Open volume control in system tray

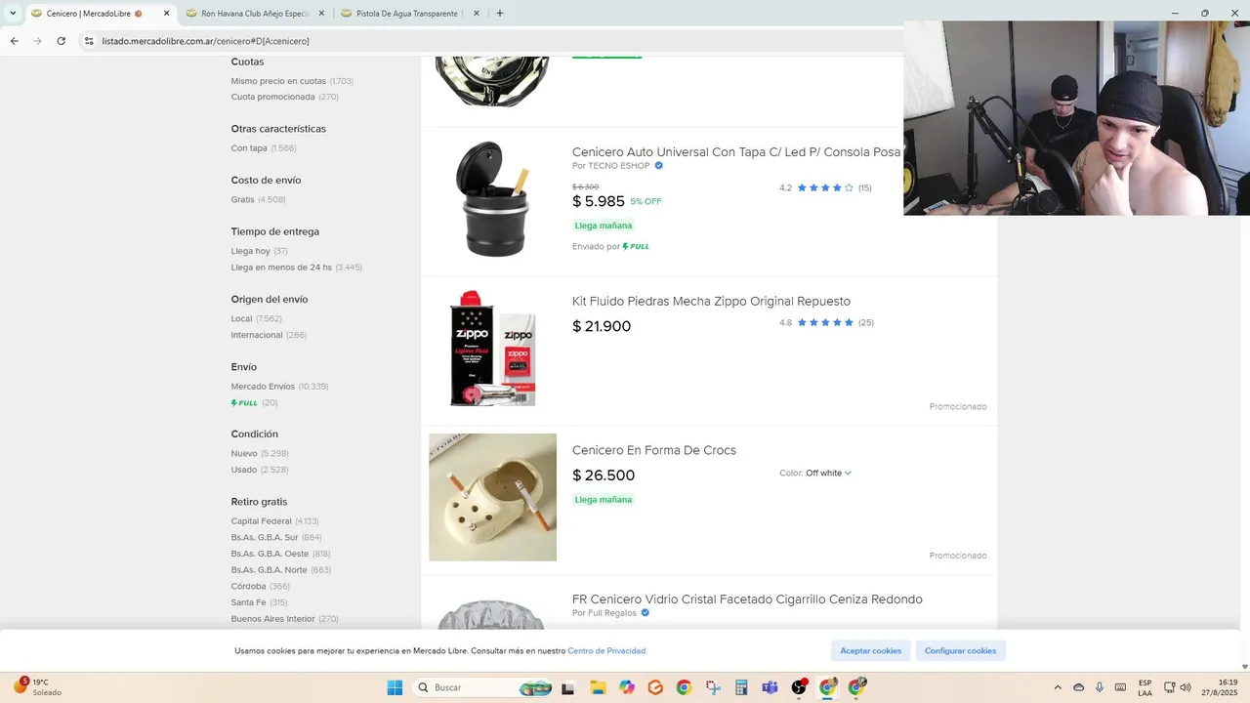1186,687
